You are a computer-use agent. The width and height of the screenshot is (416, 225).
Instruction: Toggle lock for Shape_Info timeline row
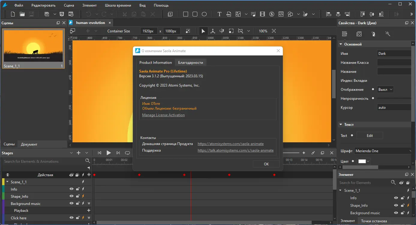pyautogui.click(x=77, y=196)
